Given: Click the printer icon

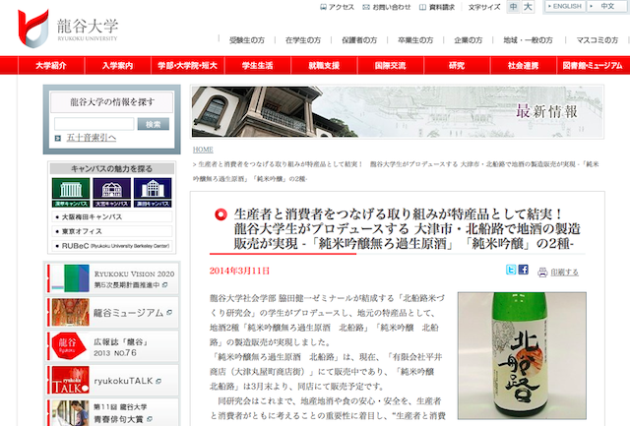Looking at the screenshot, I should click(x=542, y=273).
